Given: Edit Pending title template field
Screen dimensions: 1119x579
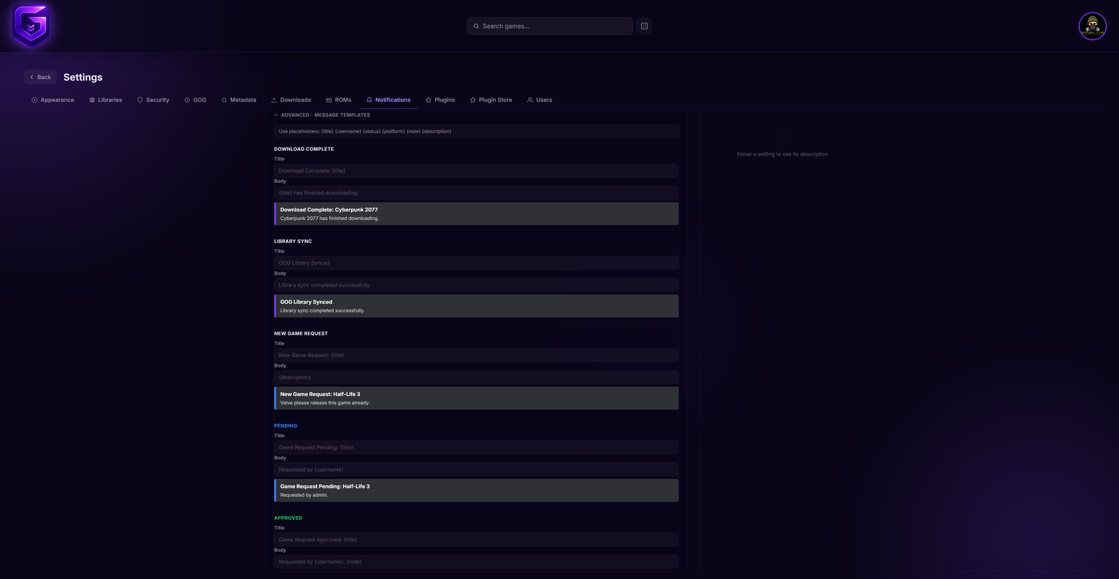Looking at the screenshot, I should click(476, 447).
